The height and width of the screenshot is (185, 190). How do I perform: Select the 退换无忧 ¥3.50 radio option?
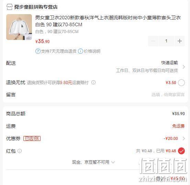181,83
